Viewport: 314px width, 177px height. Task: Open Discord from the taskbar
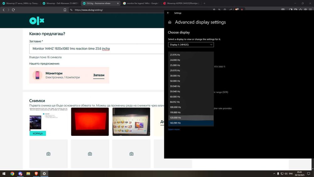tap(20, 174)
